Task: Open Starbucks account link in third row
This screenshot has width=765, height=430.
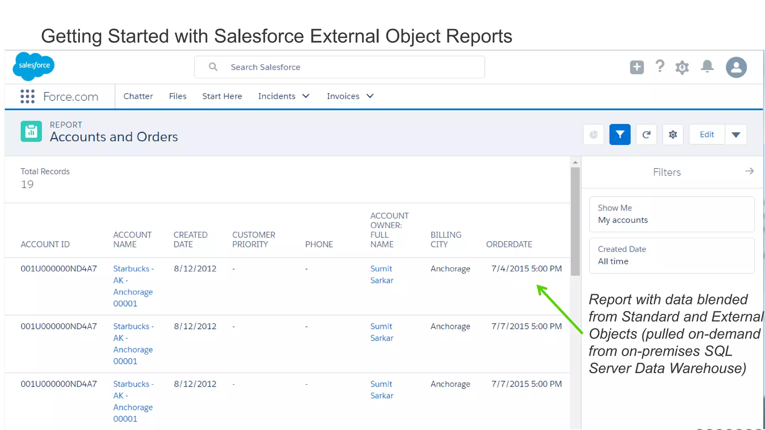Action: (133, 402)
